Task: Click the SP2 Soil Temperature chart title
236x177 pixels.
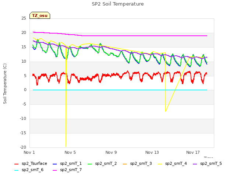Action: click(x=118, y=4)
